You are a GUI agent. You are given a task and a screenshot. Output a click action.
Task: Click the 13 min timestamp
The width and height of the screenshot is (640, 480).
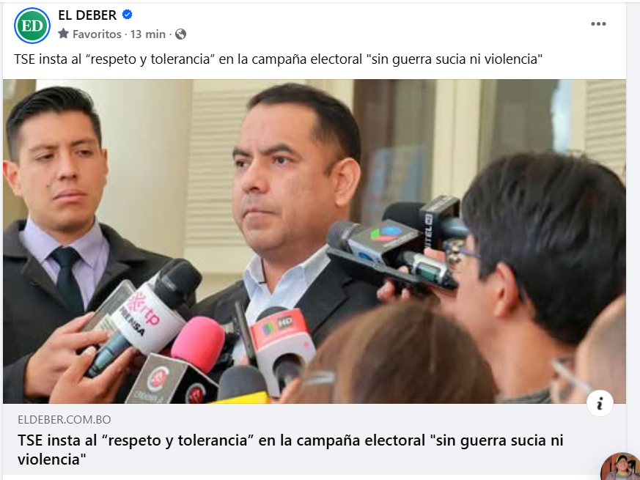(148, 34)
